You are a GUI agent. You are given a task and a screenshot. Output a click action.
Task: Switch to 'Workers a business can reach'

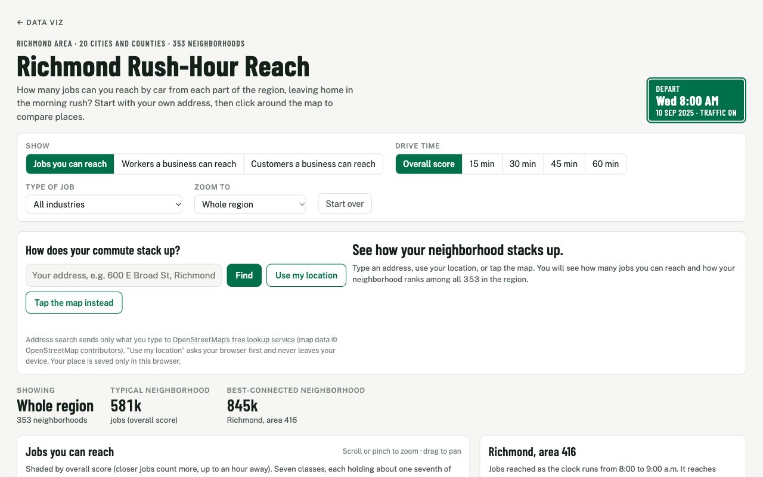[179, 164]
